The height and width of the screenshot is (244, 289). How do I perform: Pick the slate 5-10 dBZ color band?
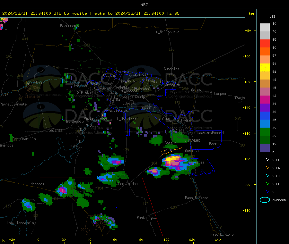(x=265, y=148)
